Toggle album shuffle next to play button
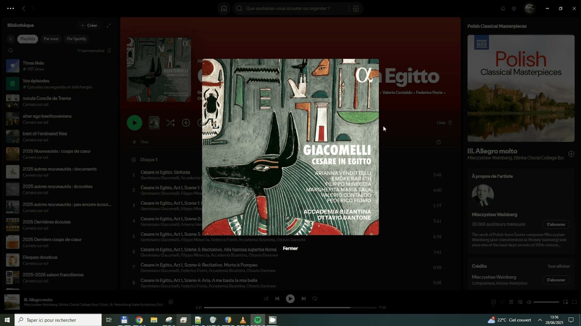The image size is (581, 326). click(170, 123)
